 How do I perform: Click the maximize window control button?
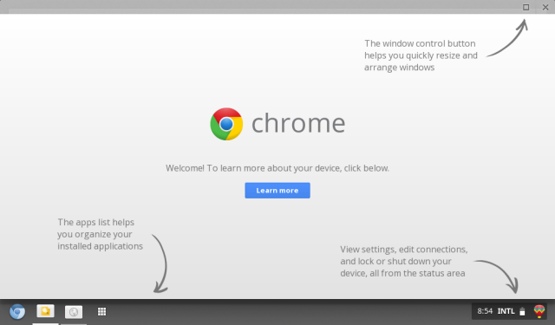(526, 7)
